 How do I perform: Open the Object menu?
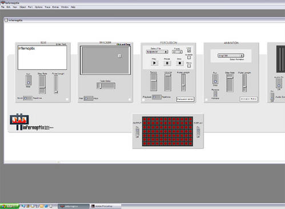coord(23,7)
